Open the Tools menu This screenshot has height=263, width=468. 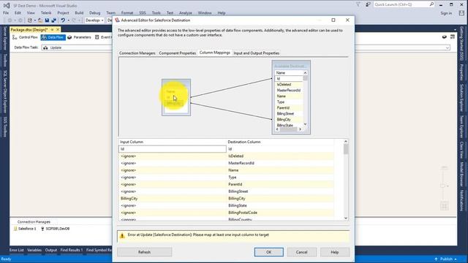[x=156, y=13]
